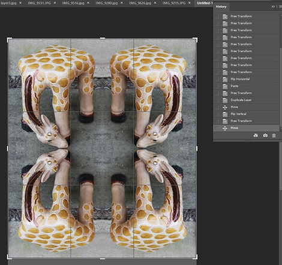Switch to the IMG_9280.jpg tab

(107, 3)
